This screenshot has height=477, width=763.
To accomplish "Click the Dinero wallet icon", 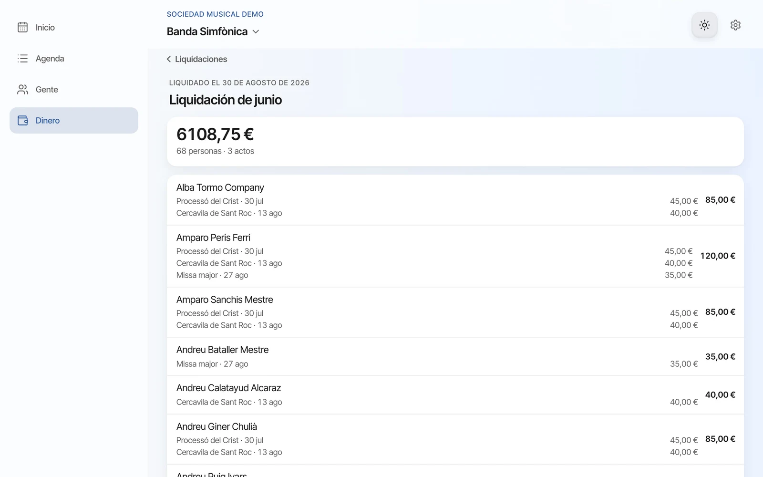I will (x=22, y=120).
